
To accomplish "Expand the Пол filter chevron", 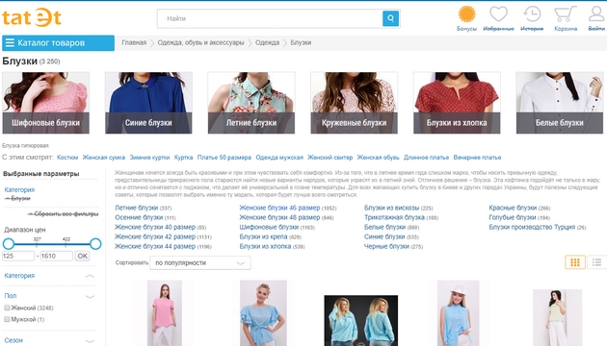I will pos(90,296).
